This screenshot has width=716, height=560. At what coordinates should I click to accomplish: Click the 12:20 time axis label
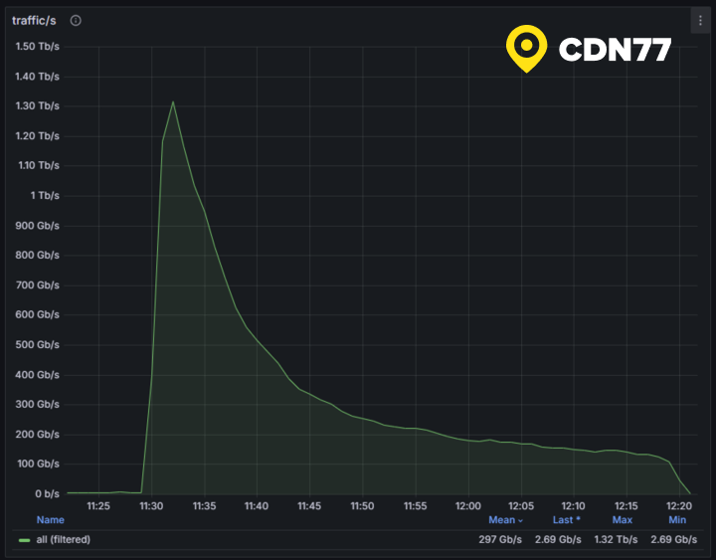pyautogui.click(x=679, y=506)
